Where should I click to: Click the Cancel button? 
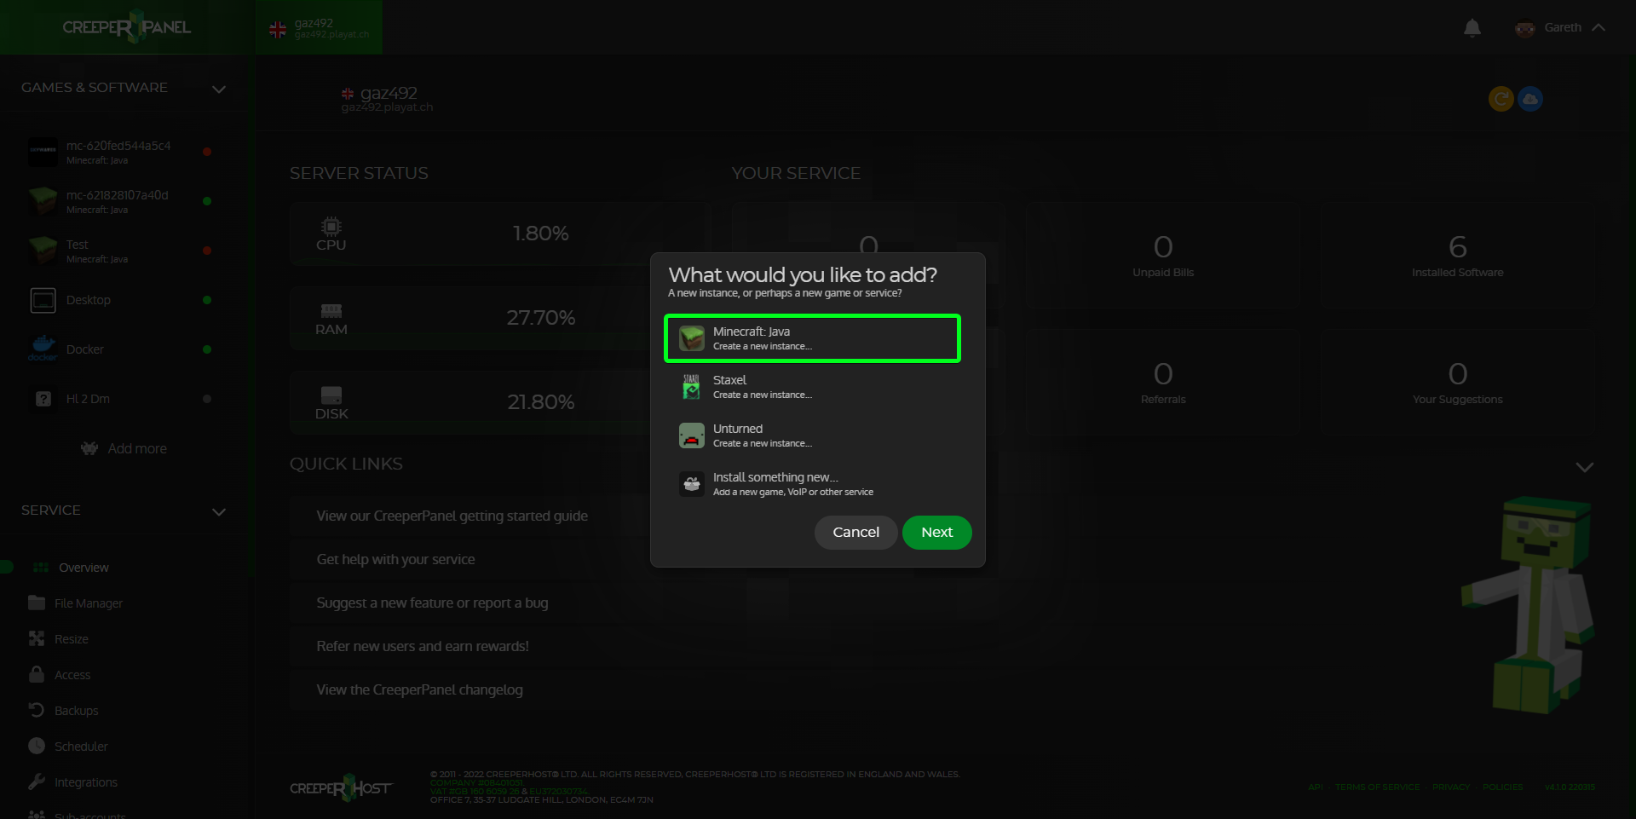point(855,532)
